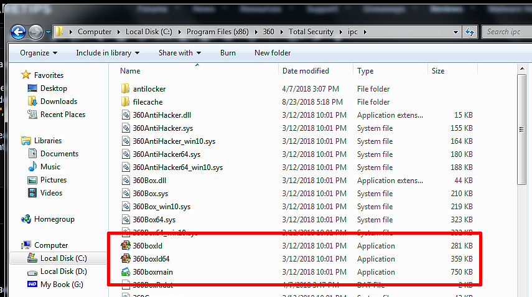Select Favorites star icon in navigation pane
532x297 pixels.
pos(26,75)
